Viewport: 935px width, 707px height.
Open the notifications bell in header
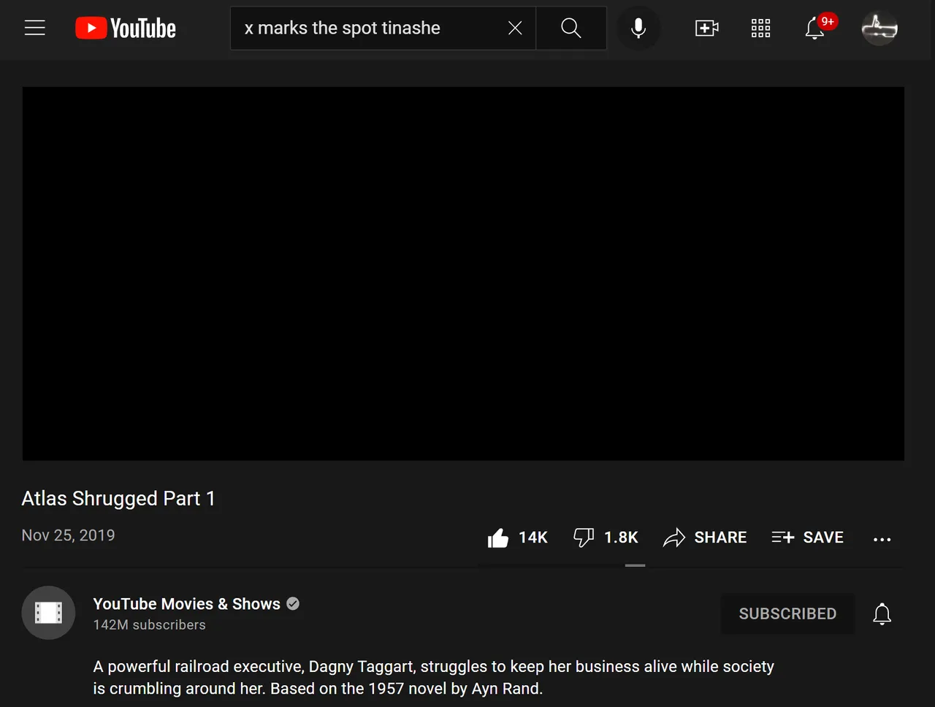(815, 28)
